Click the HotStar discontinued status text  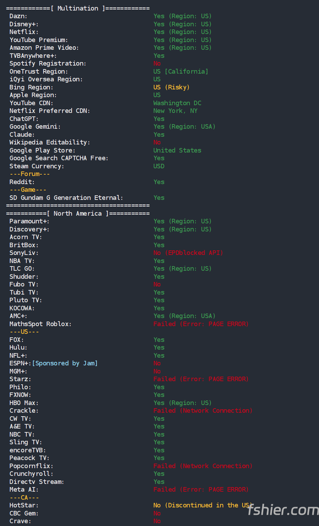click(202, 505)
